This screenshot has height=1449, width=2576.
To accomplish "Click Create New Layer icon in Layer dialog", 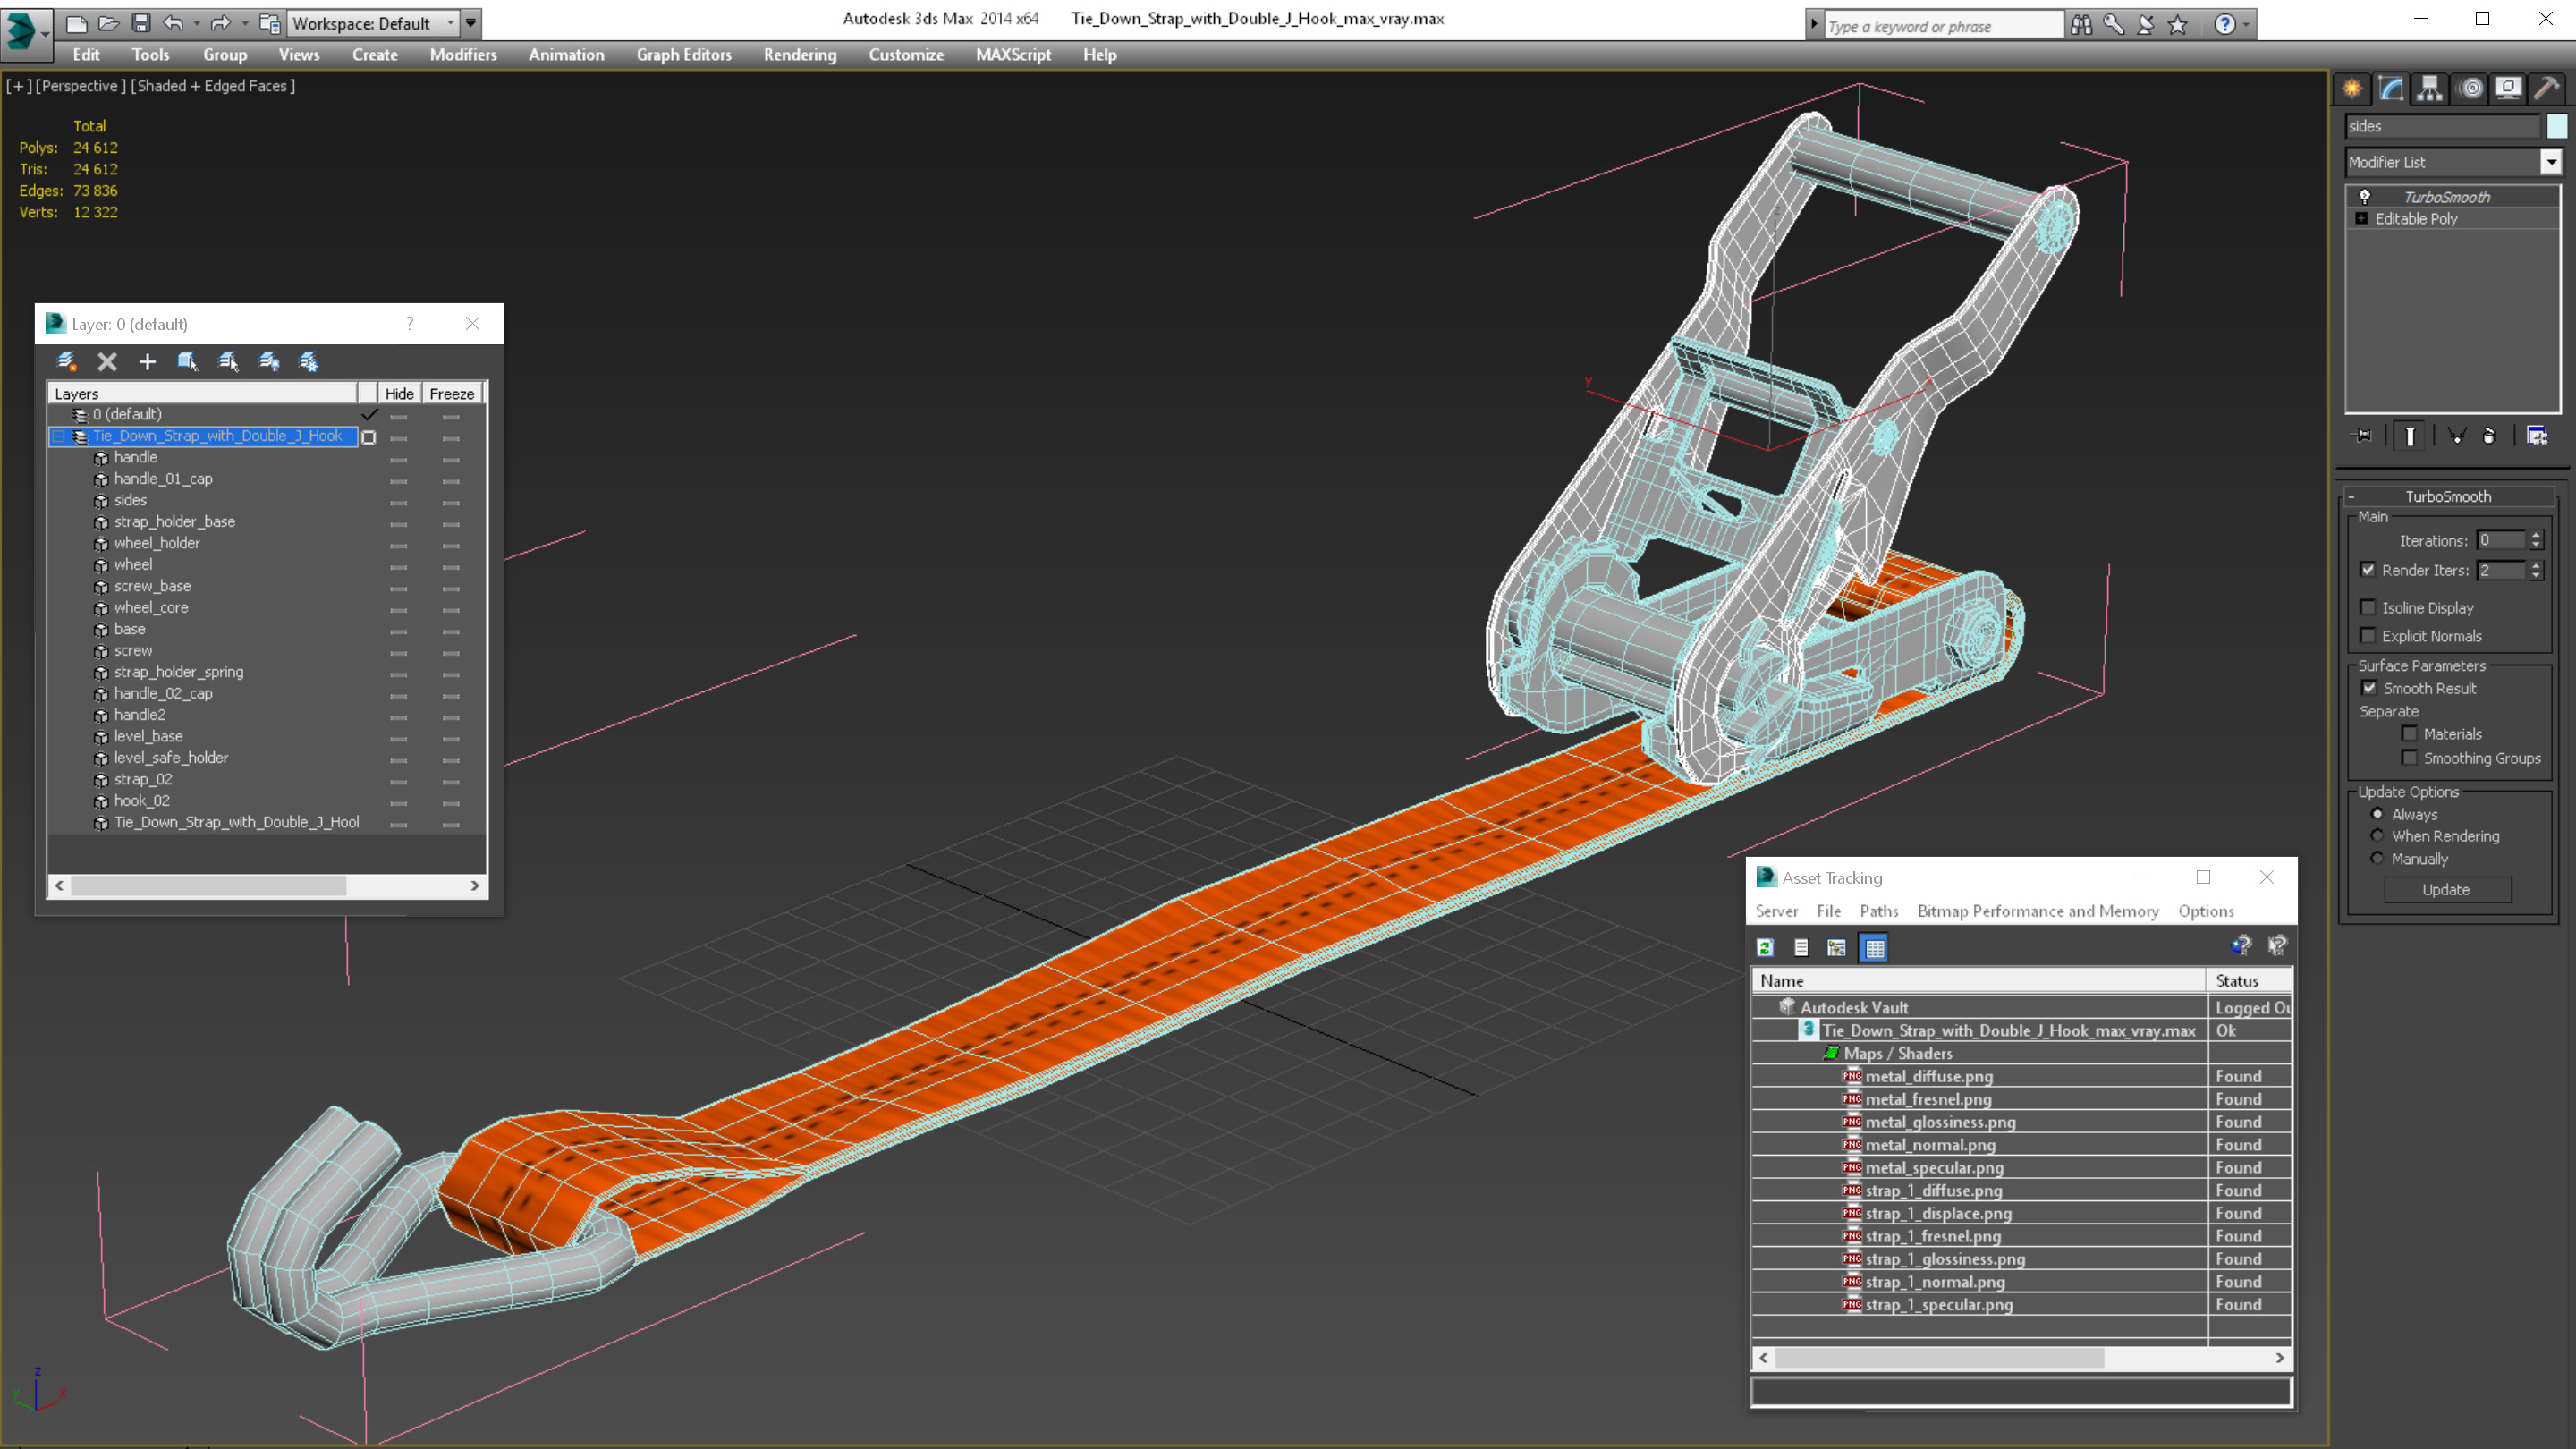I will tap(67, 362).
